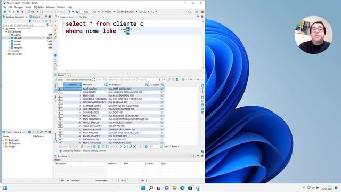Open the Database menu

(x=50, y=7)
